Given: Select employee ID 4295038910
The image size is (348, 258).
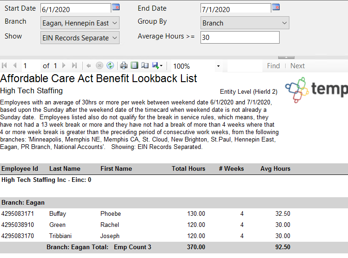Looking at the screenshot, I should [18, 225].
